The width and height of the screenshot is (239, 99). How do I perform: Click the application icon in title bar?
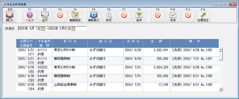[x=4, y=4]
